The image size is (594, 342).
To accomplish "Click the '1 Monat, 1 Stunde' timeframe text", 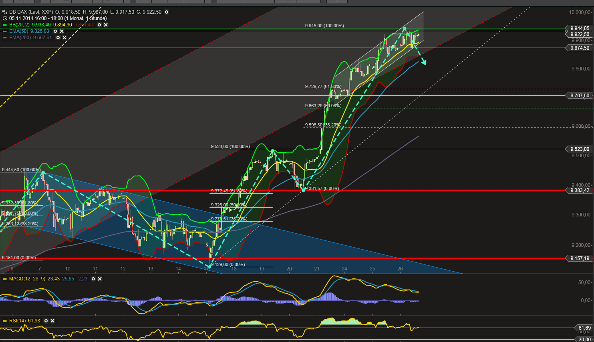I will click(87, 18).
